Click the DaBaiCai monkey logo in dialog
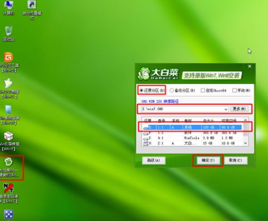 (144, 73)
